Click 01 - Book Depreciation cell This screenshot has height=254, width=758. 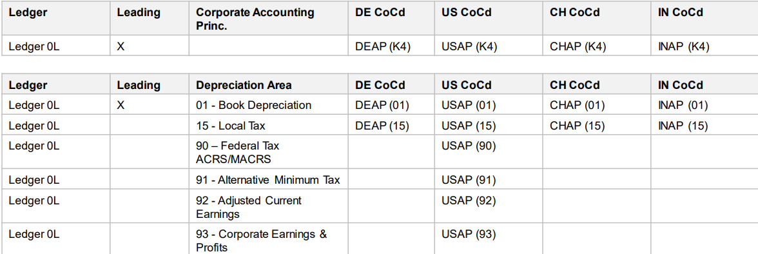coord(268,105)
